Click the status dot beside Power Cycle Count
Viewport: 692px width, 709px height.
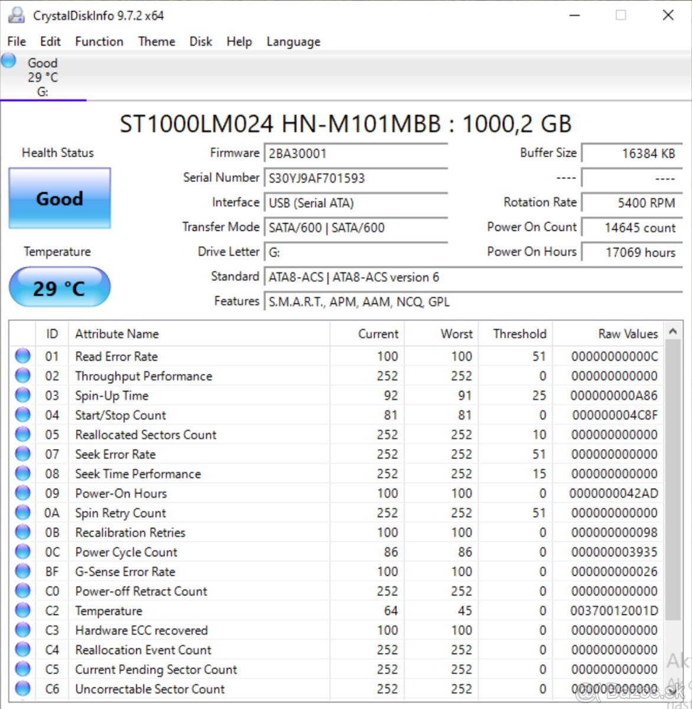pyautogui.click(x=22, y=551)
